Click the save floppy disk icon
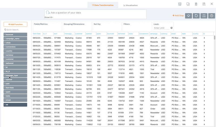 [x=180, y=4]
